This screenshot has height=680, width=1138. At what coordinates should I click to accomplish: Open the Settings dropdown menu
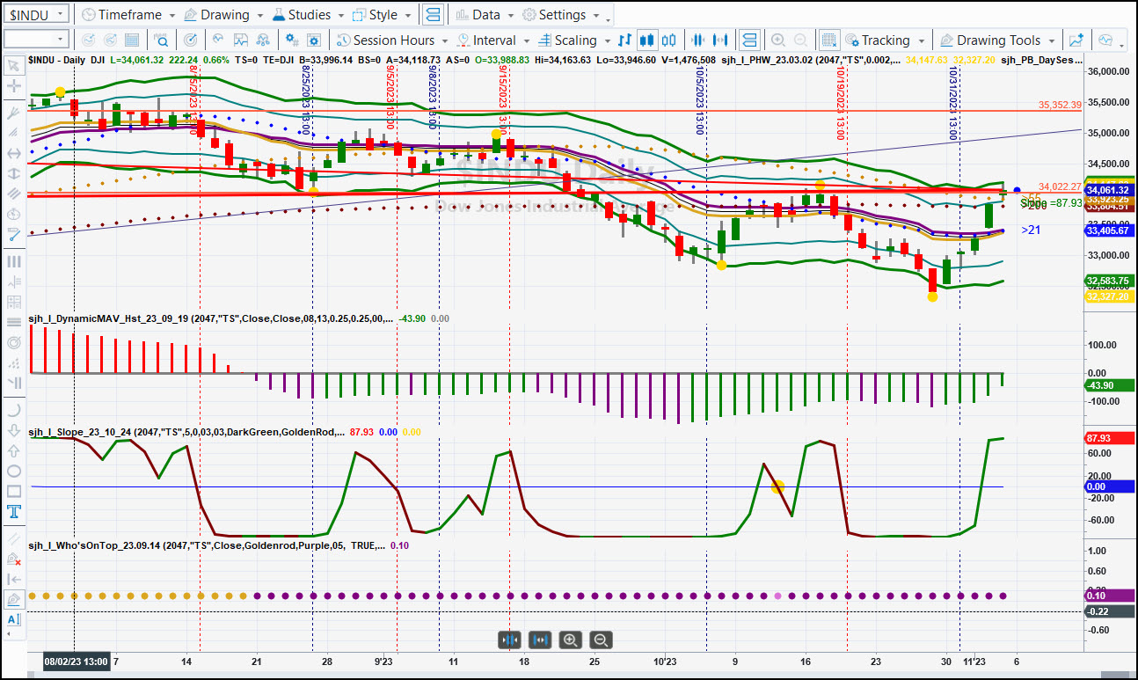point(560,15)
